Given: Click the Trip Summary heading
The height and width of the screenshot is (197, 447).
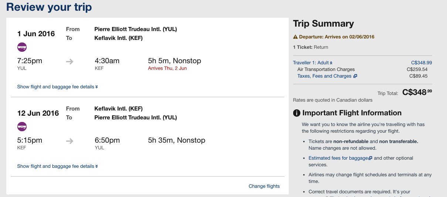Looking at the screenshot, I should coord(324,24).
